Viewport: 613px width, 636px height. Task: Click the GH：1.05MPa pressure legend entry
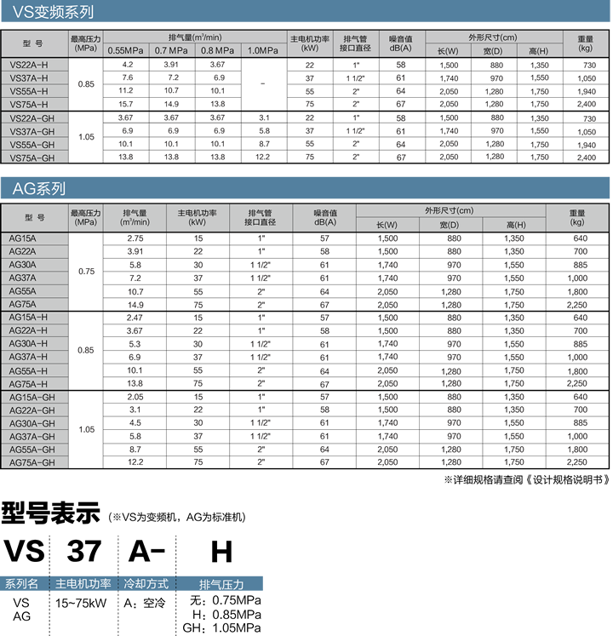coord(222,628)
